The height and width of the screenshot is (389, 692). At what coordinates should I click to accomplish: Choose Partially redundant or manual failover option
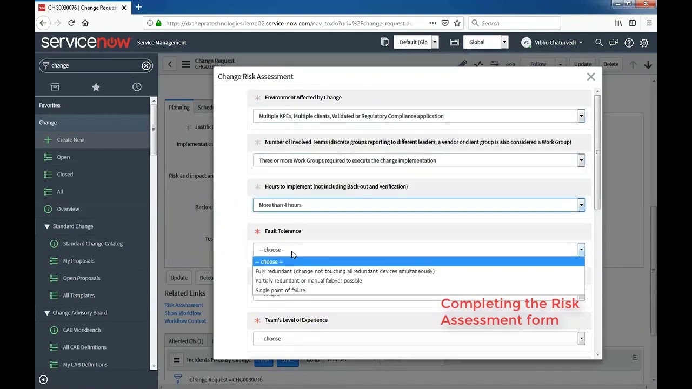(x=419, y=281)
